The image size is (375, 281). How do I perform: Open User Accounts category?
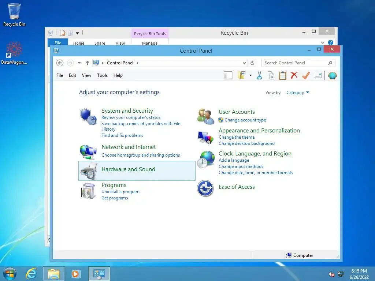pos(237,112)
